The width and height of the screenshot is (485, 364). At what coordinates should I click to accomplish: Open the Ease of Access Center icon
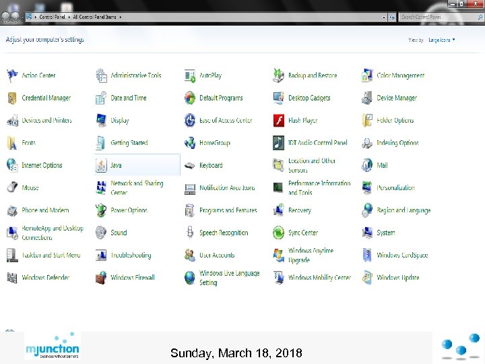(190, 121)
